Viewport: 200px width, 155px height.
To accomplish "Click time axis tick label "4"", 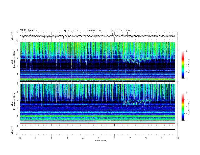I will pos(83,138).
